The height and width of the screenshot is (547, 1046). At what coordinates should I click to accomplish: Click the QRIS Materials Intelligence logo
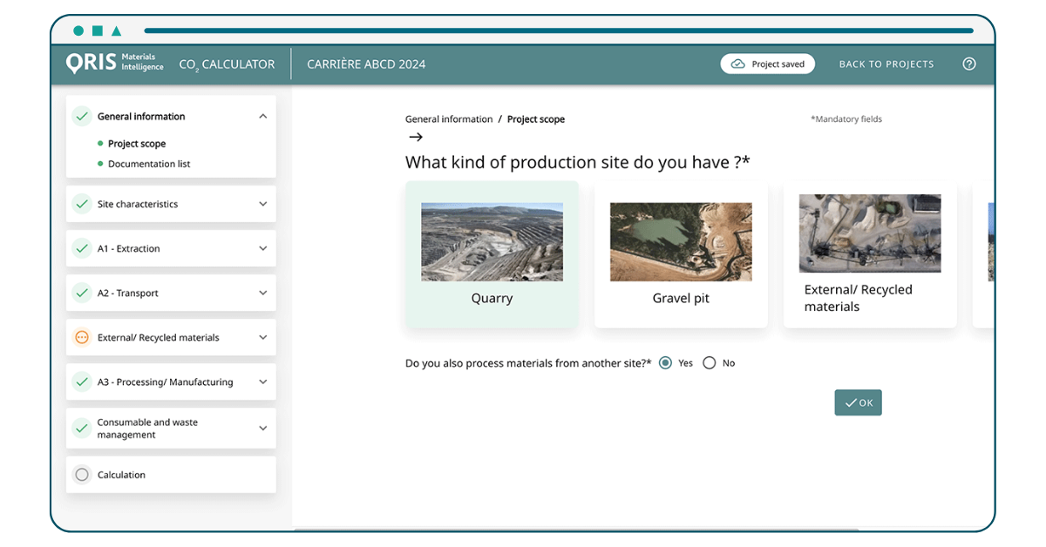click(x=114, y=64)
